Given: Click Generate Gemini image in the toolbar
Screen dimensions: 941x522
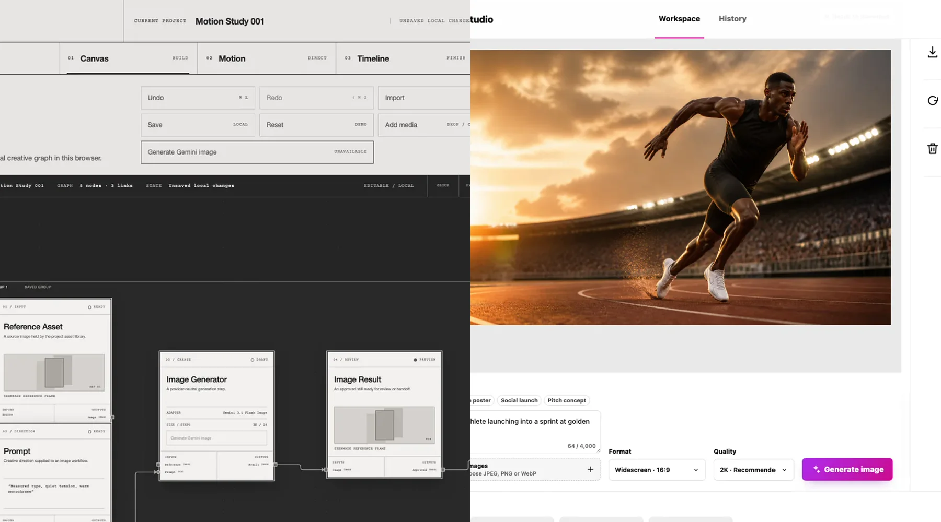Looking at the screenshot, I should (257, 152).
